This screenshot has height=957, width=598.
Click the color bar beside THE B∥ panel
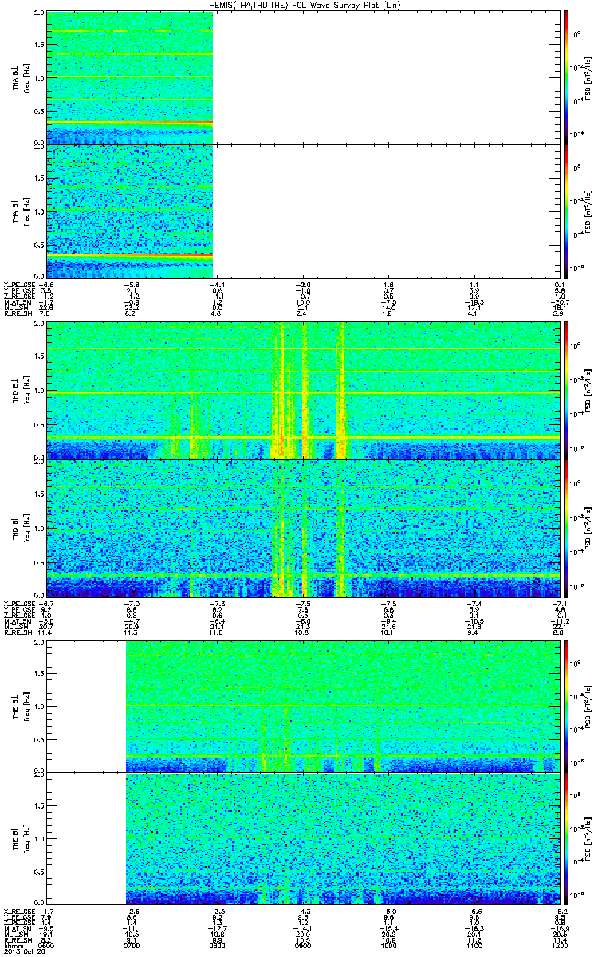[566, 837]
